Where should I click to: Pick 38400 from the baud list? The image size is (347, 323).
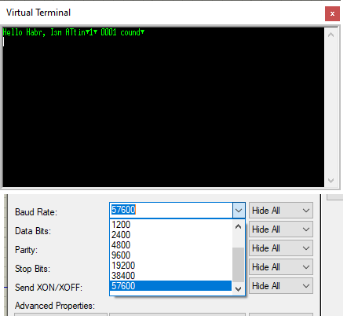170,276
